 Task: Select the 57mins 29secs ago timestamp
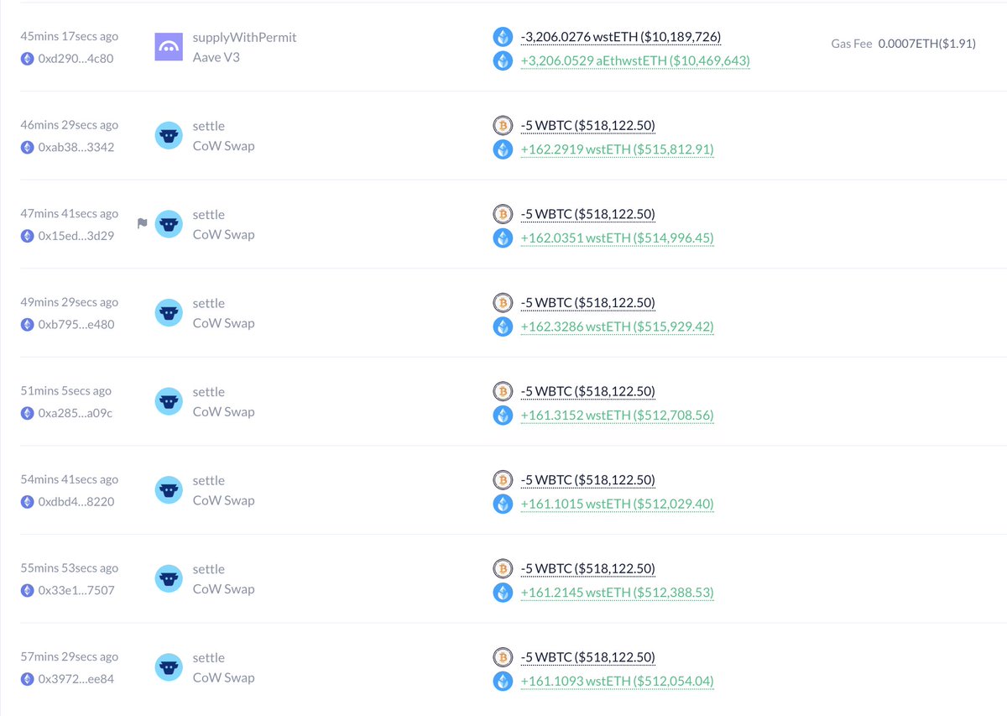click(70, 656)
